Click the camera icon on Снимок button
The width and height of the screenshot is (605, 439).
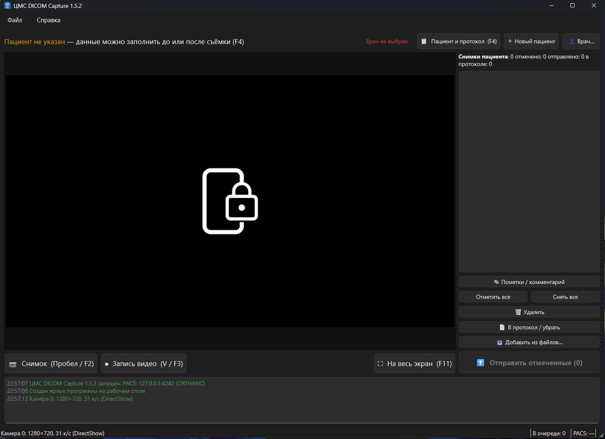click(13, 364)
